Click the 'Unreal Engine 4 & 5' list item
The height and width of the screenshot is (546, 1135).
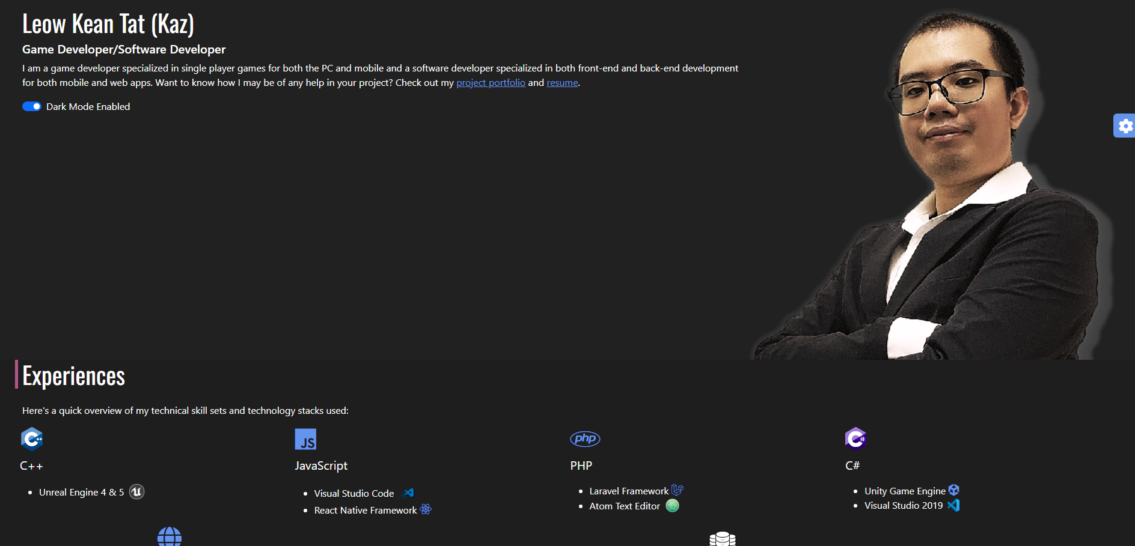pos(82,492)
